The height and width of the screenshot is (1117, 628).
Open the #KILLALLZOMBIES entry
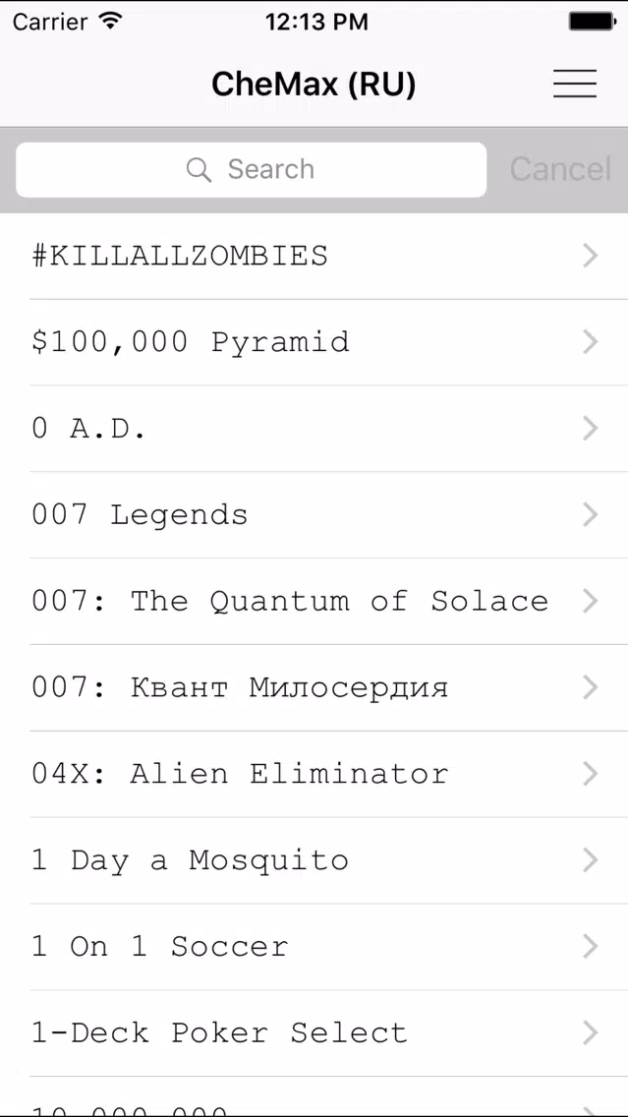coord(314,256)
